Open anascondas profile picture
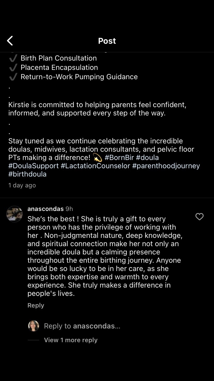The width and height of the screenshot is (214, 381). pyautogui.click(x=14, y=214)
